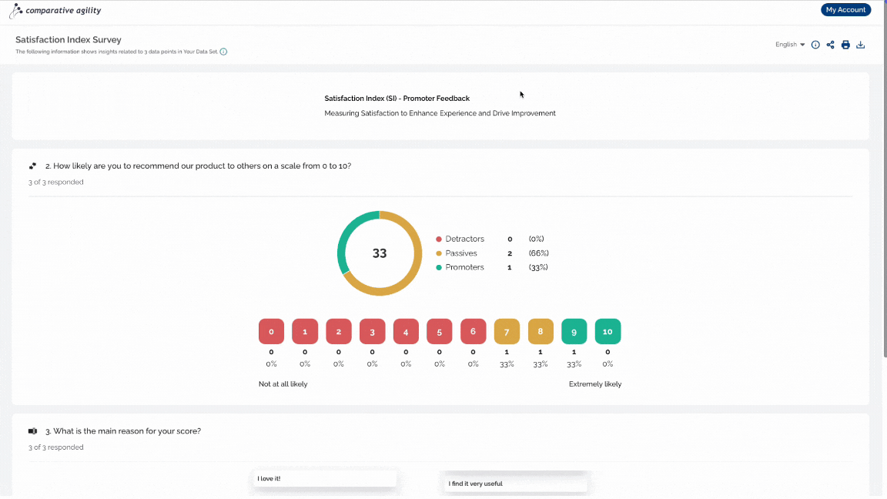Share the survey results
Viewport: 887px width, 499px height.
(831, 45)
